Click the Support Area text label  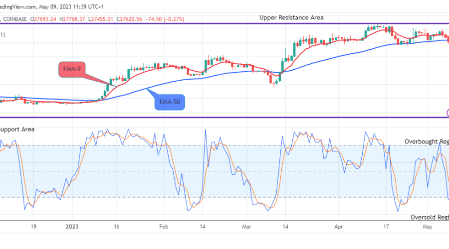(x=17, y=129)
